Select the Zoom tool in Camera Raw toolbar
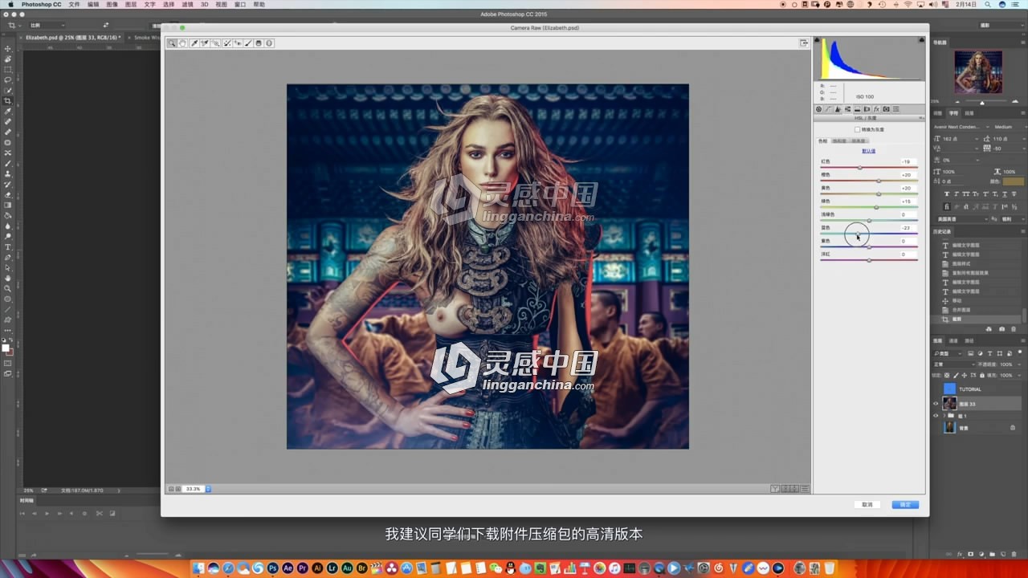 click(172, 43)
